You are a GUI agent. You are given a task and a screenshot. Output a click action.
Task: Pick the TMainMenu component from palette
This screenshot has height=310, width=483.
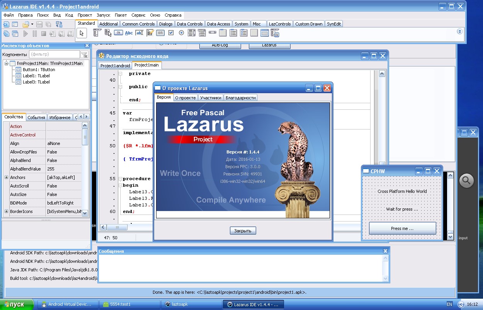(97, 33)
